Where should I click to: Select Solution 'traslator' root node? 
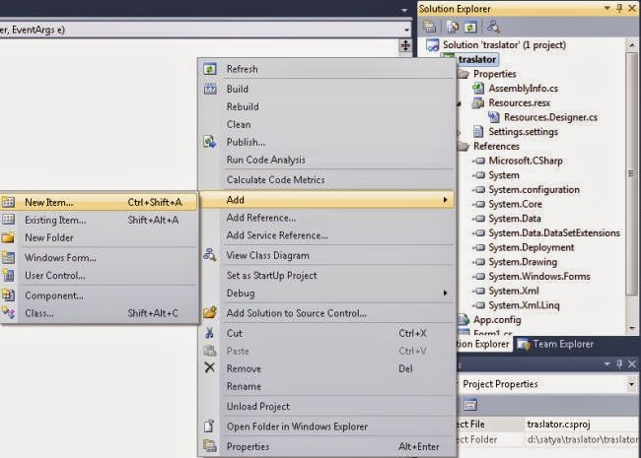pos(504,45)
